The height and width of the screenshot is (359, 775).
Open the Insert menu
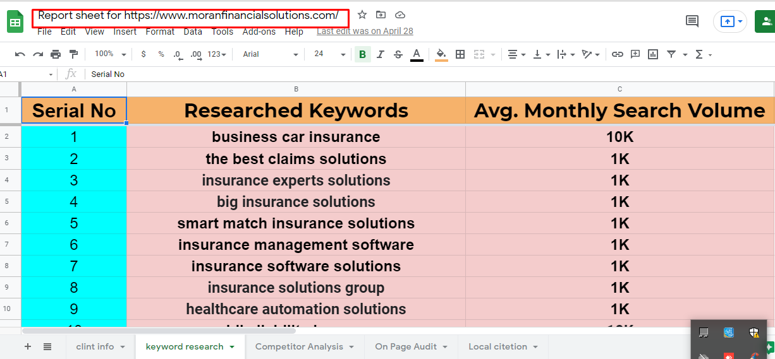click(125, 32)
